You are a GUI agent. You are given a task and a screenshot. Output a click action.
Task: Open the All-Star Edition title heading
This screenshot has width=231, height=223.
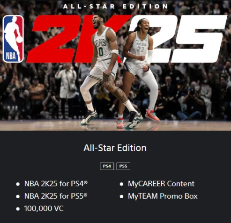click(x=115, y=148)
